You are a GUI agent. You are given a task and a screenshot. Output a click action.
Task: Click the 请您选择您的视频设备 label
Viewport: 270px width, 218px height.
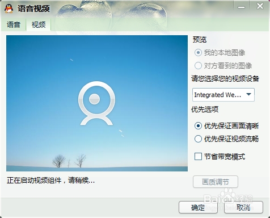pos(225,78)
